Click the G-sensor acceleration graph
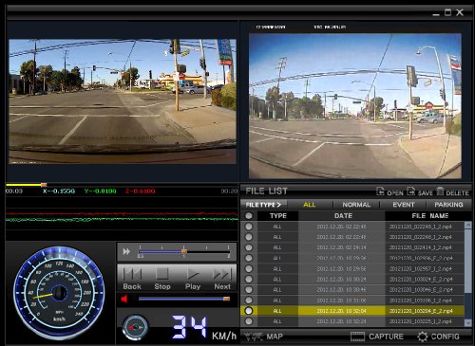Viewport: 475px width, 346px height. pos(122,218)
